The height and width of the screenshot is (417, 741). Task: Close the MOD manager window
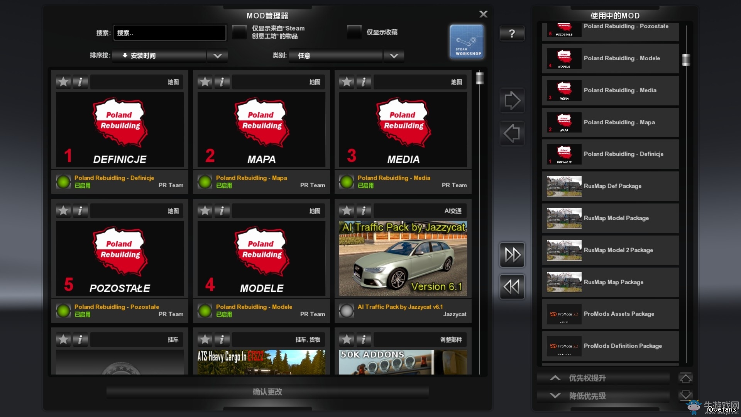[483, 14]
